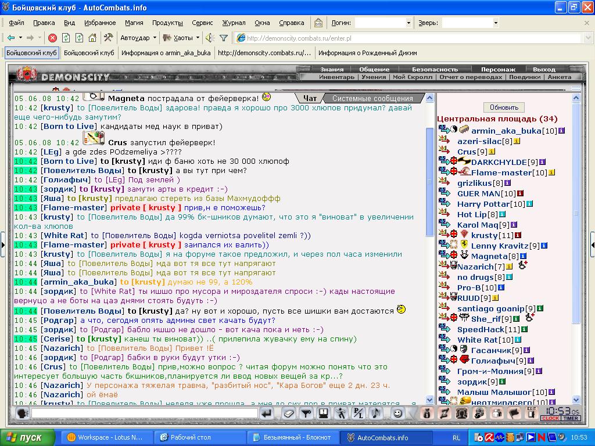Click the Безопасность game menu item
This screenshot has width=595, height=446.
point(435,70)
